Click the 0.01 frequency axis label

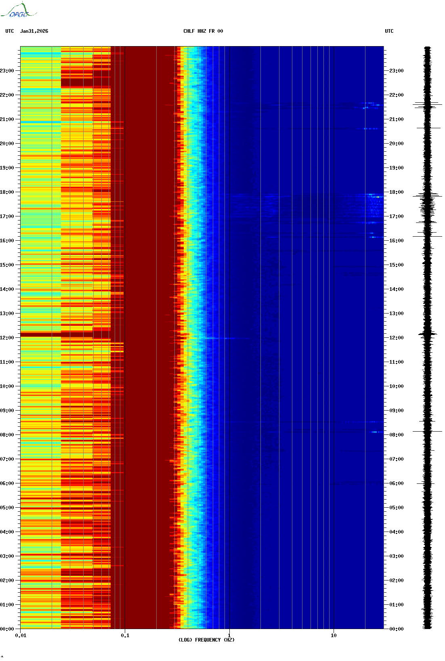pos(21,636)
